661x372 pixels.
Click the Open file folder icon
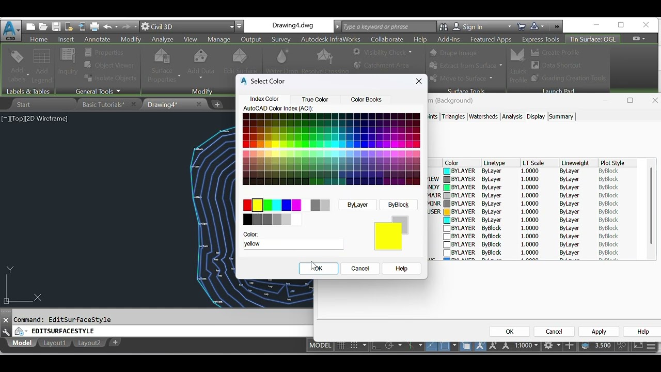pos(43,26)
